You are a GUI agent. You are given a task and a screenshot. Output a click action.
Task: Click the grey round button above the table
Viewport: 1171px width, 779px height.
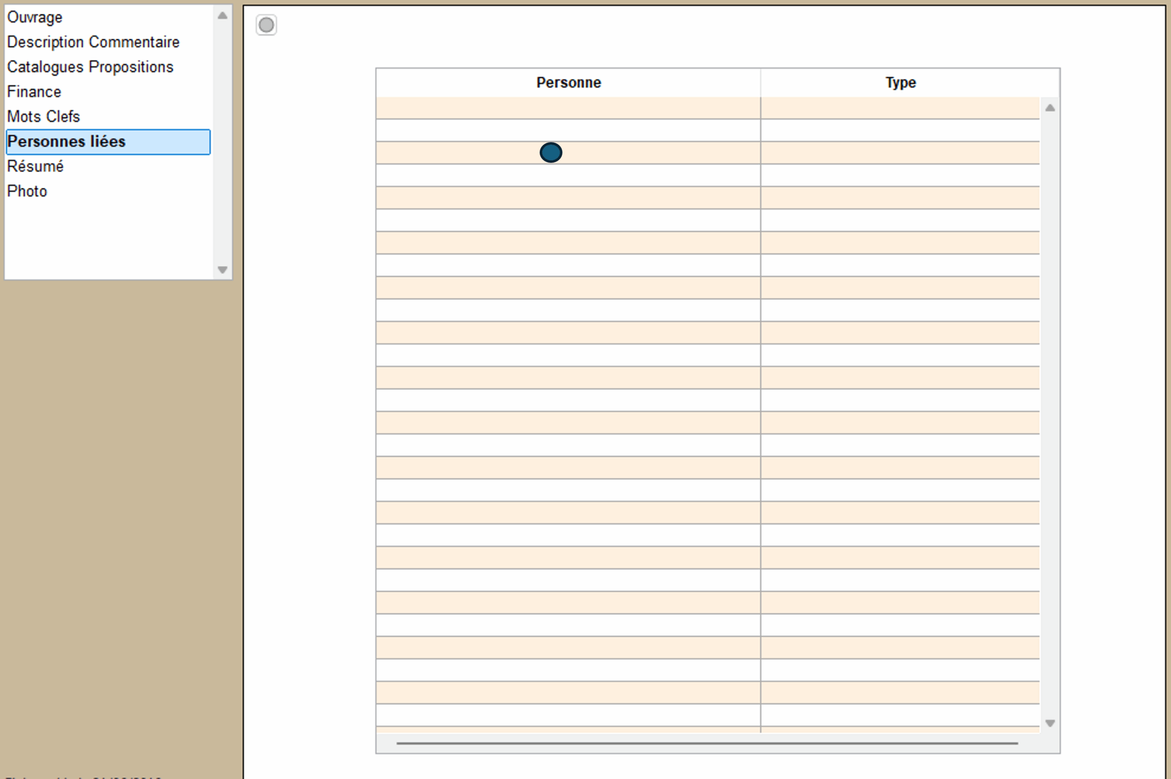point(266,25)
